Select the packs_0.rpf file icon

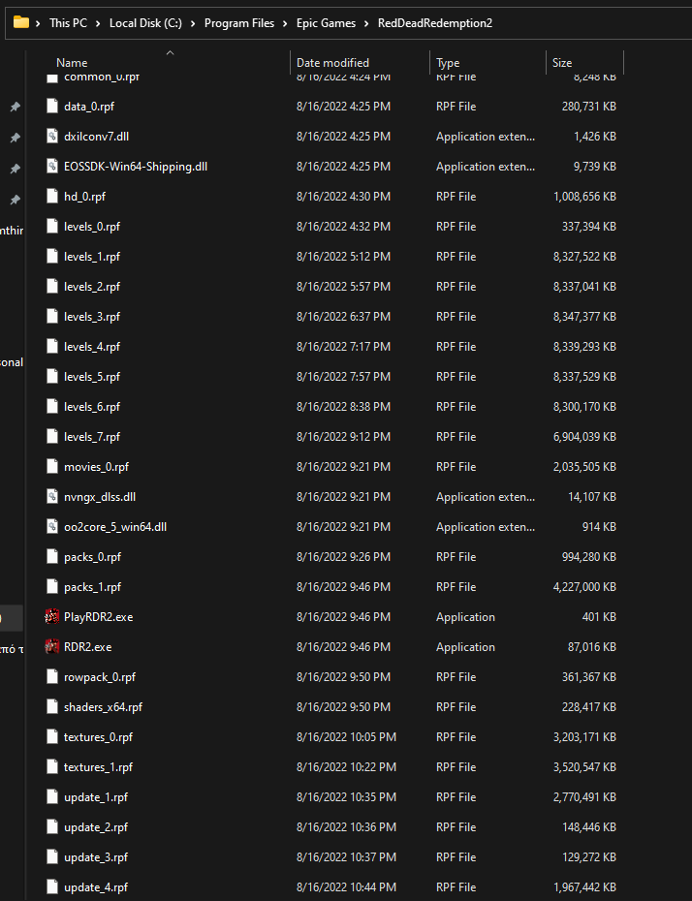click(52, 557)
